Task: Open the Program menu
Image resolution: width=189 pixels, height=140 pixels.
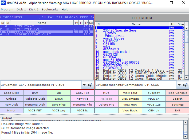Action: coord(7,9)
